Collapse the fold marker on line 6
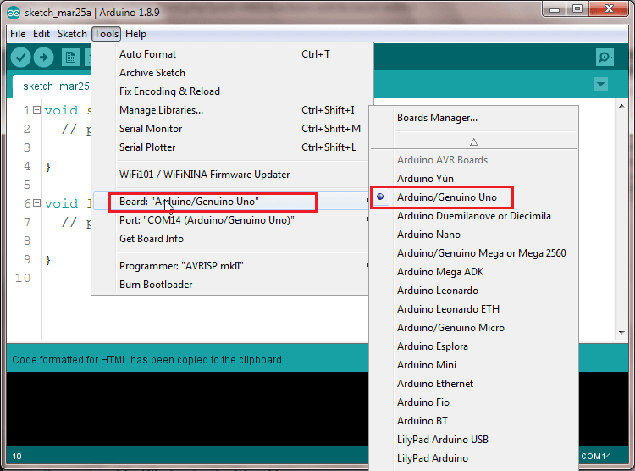This screenshot has height=471, width=635. (x=37, y=203)
